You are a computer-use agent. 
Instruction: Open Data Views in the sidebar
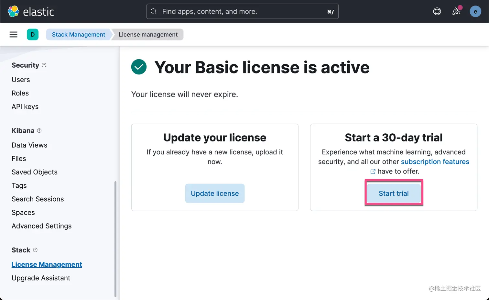tap(29, 145)
